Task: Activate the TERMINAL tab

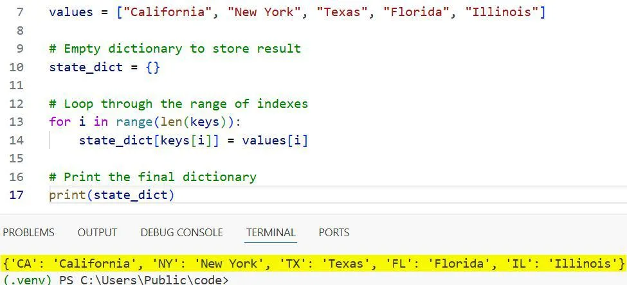Action: click(271, 232)
